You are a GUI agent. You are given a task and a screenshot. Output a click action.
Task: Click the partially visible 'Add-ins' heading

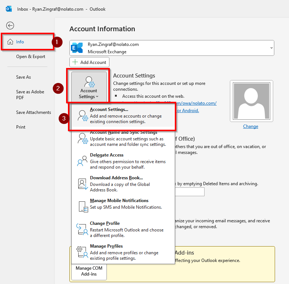[x=184, y=253]
